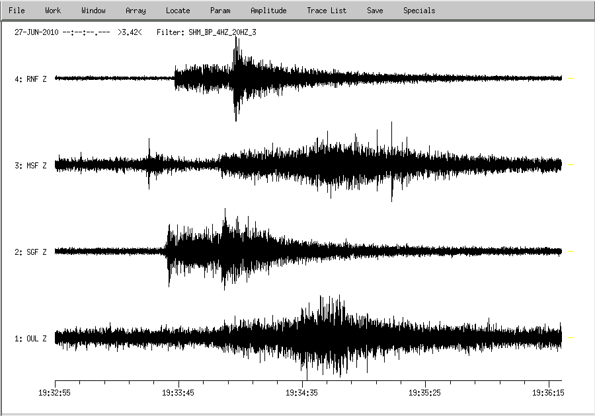Click the 19:33:45 time axis label
Screen dimensions: 595x416
click(178, 392)
